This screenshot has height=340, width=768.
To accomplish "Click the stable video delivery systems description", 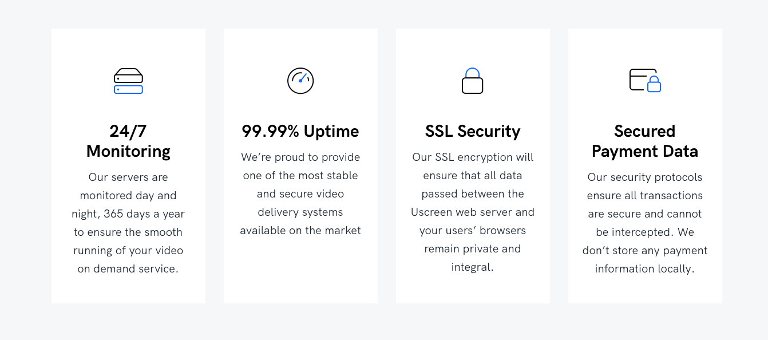I will [x=300, y=194].
